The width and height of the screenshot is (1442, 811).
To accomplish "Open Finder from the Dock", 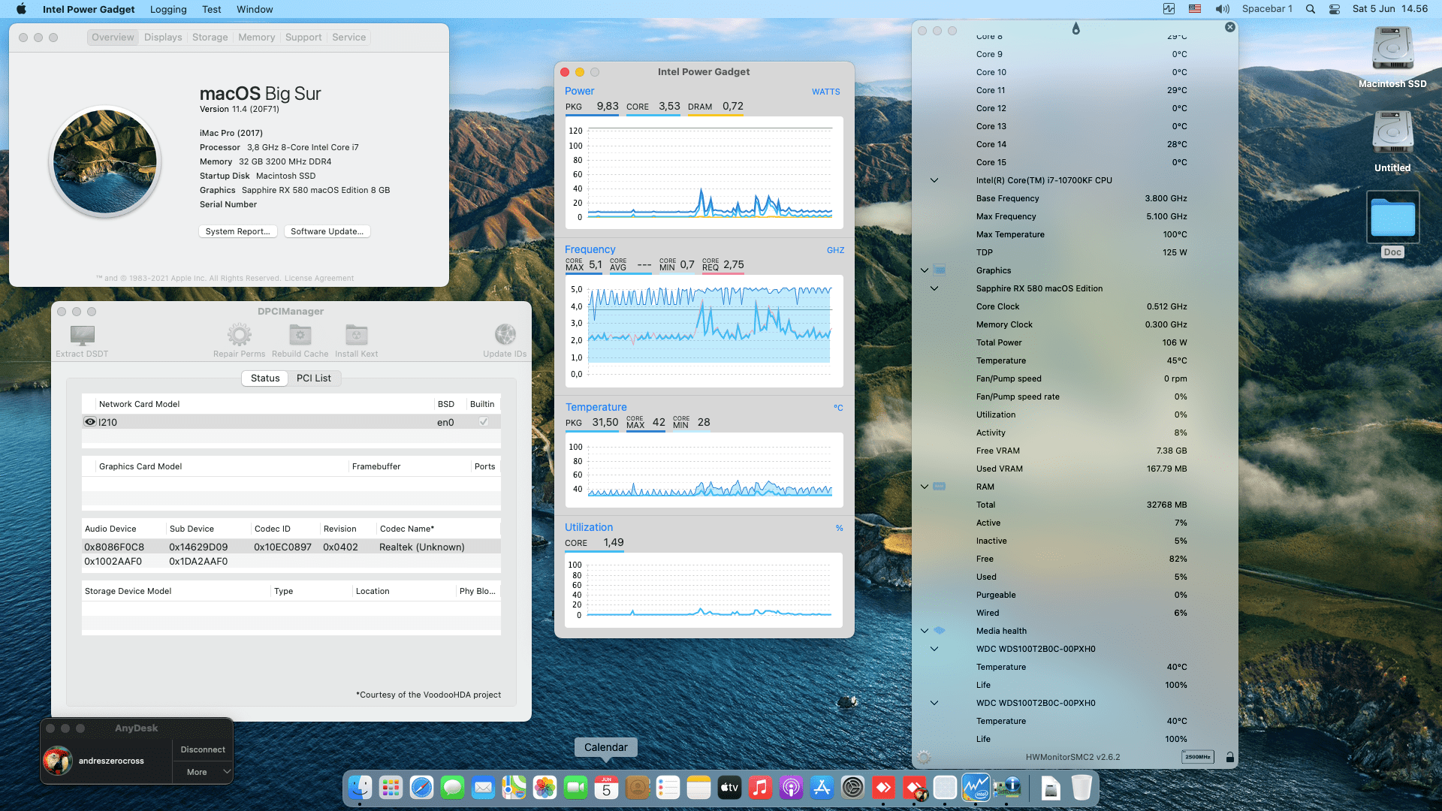I will (x=360, y=788).
